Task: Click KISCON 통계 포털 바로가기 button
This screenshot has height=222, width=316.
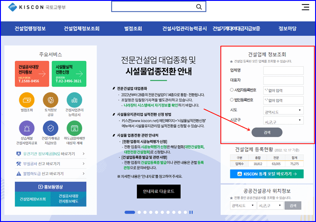Action: click(x=267, y=174)
